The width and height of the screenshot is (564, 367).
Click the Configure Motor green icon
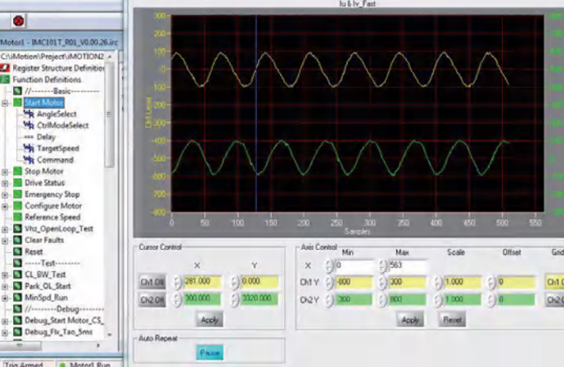click(x=18, y=206)
